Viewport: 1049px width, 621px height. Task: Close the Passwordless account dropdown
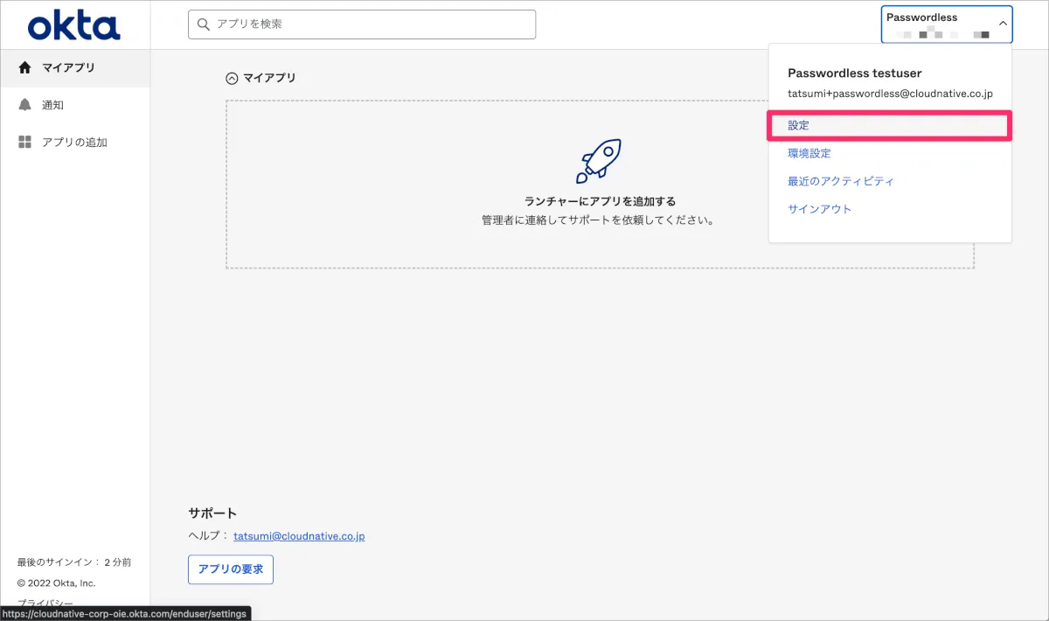(1002, 24)
